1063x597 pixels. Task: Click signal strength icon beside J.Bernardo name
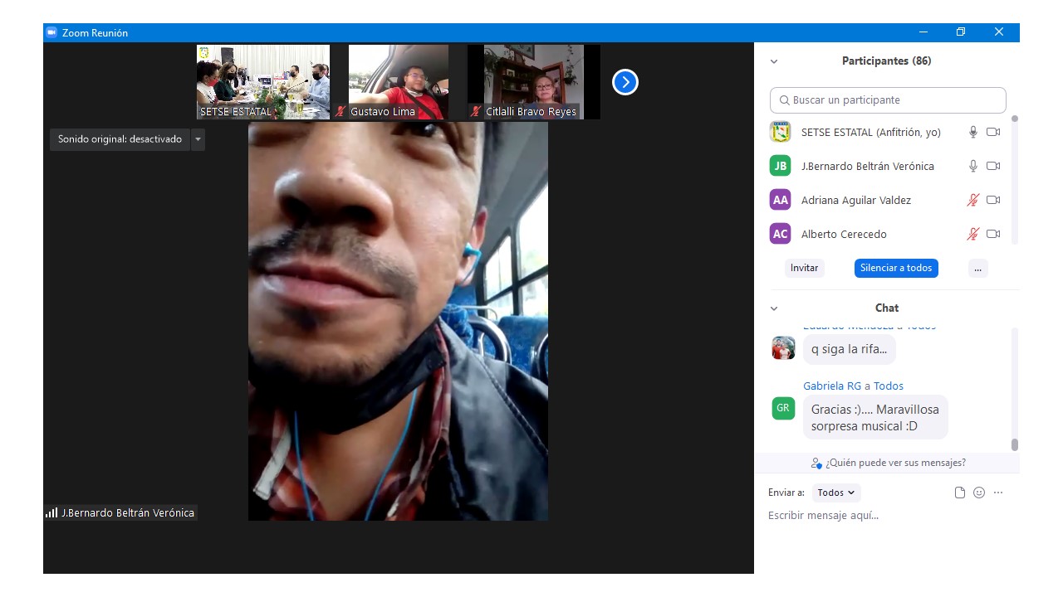click(51, 512)
